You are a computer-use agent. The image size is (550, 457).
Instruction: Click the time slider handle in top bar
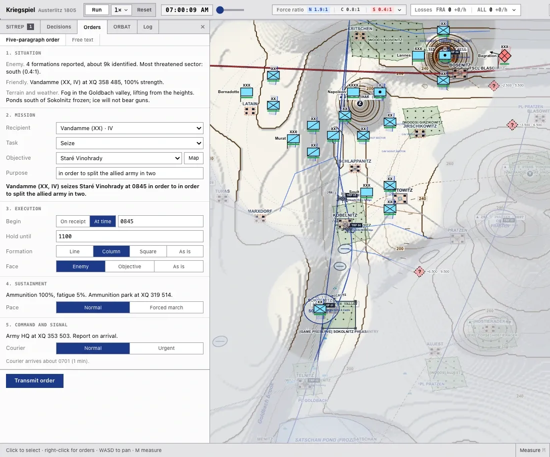click(x=220, y=10)
